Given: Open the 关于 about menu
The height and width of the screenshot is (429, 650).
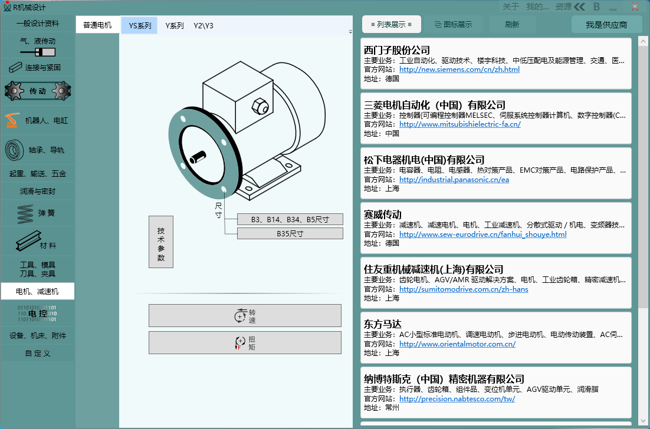Looking at the screenshot, I should pyautogui.click(x=511, y=6).
